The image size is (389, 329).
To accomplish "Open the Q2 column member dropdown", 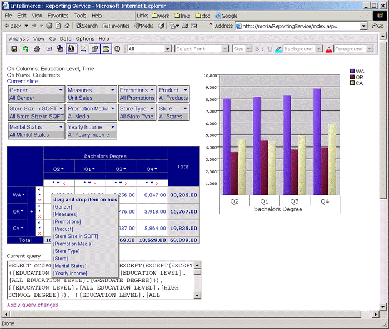I will [62, 169].
